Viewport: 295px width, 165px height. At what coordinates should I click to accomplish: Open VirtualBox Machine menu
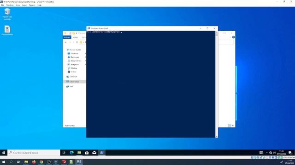10,5
